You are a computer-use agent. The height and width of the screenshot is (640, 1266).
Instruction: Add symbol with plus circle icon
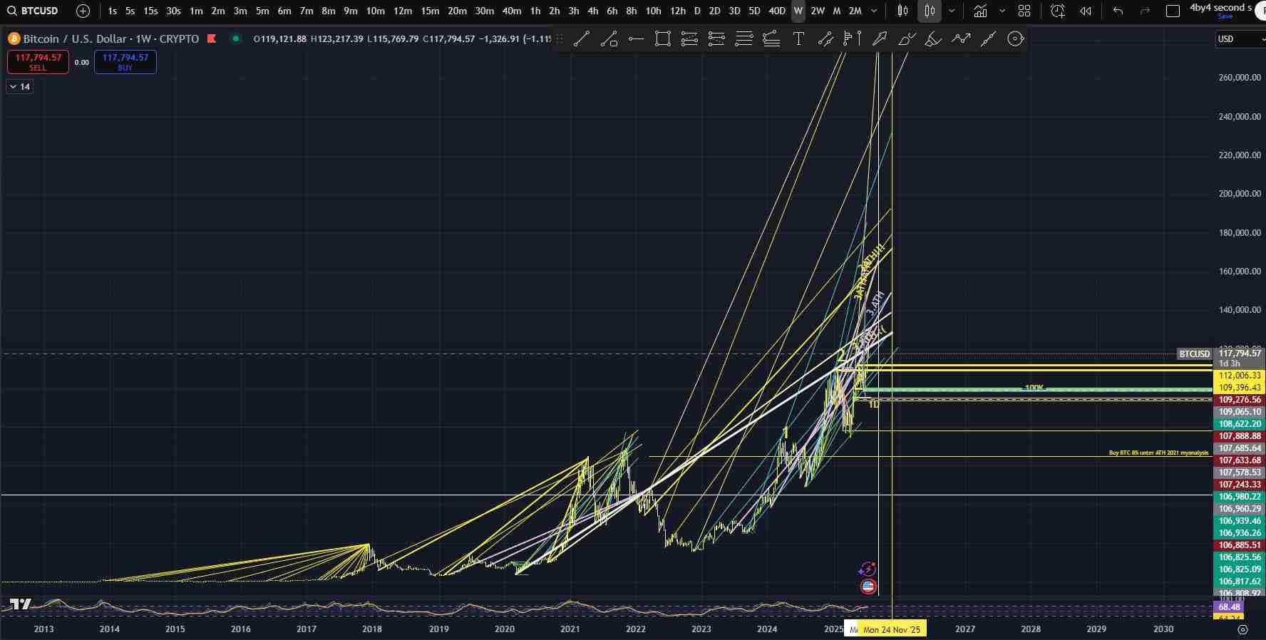[83, 11]
